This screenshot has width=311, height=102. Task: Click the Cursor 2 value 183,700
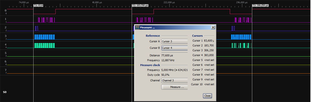(x=209, y=45)
